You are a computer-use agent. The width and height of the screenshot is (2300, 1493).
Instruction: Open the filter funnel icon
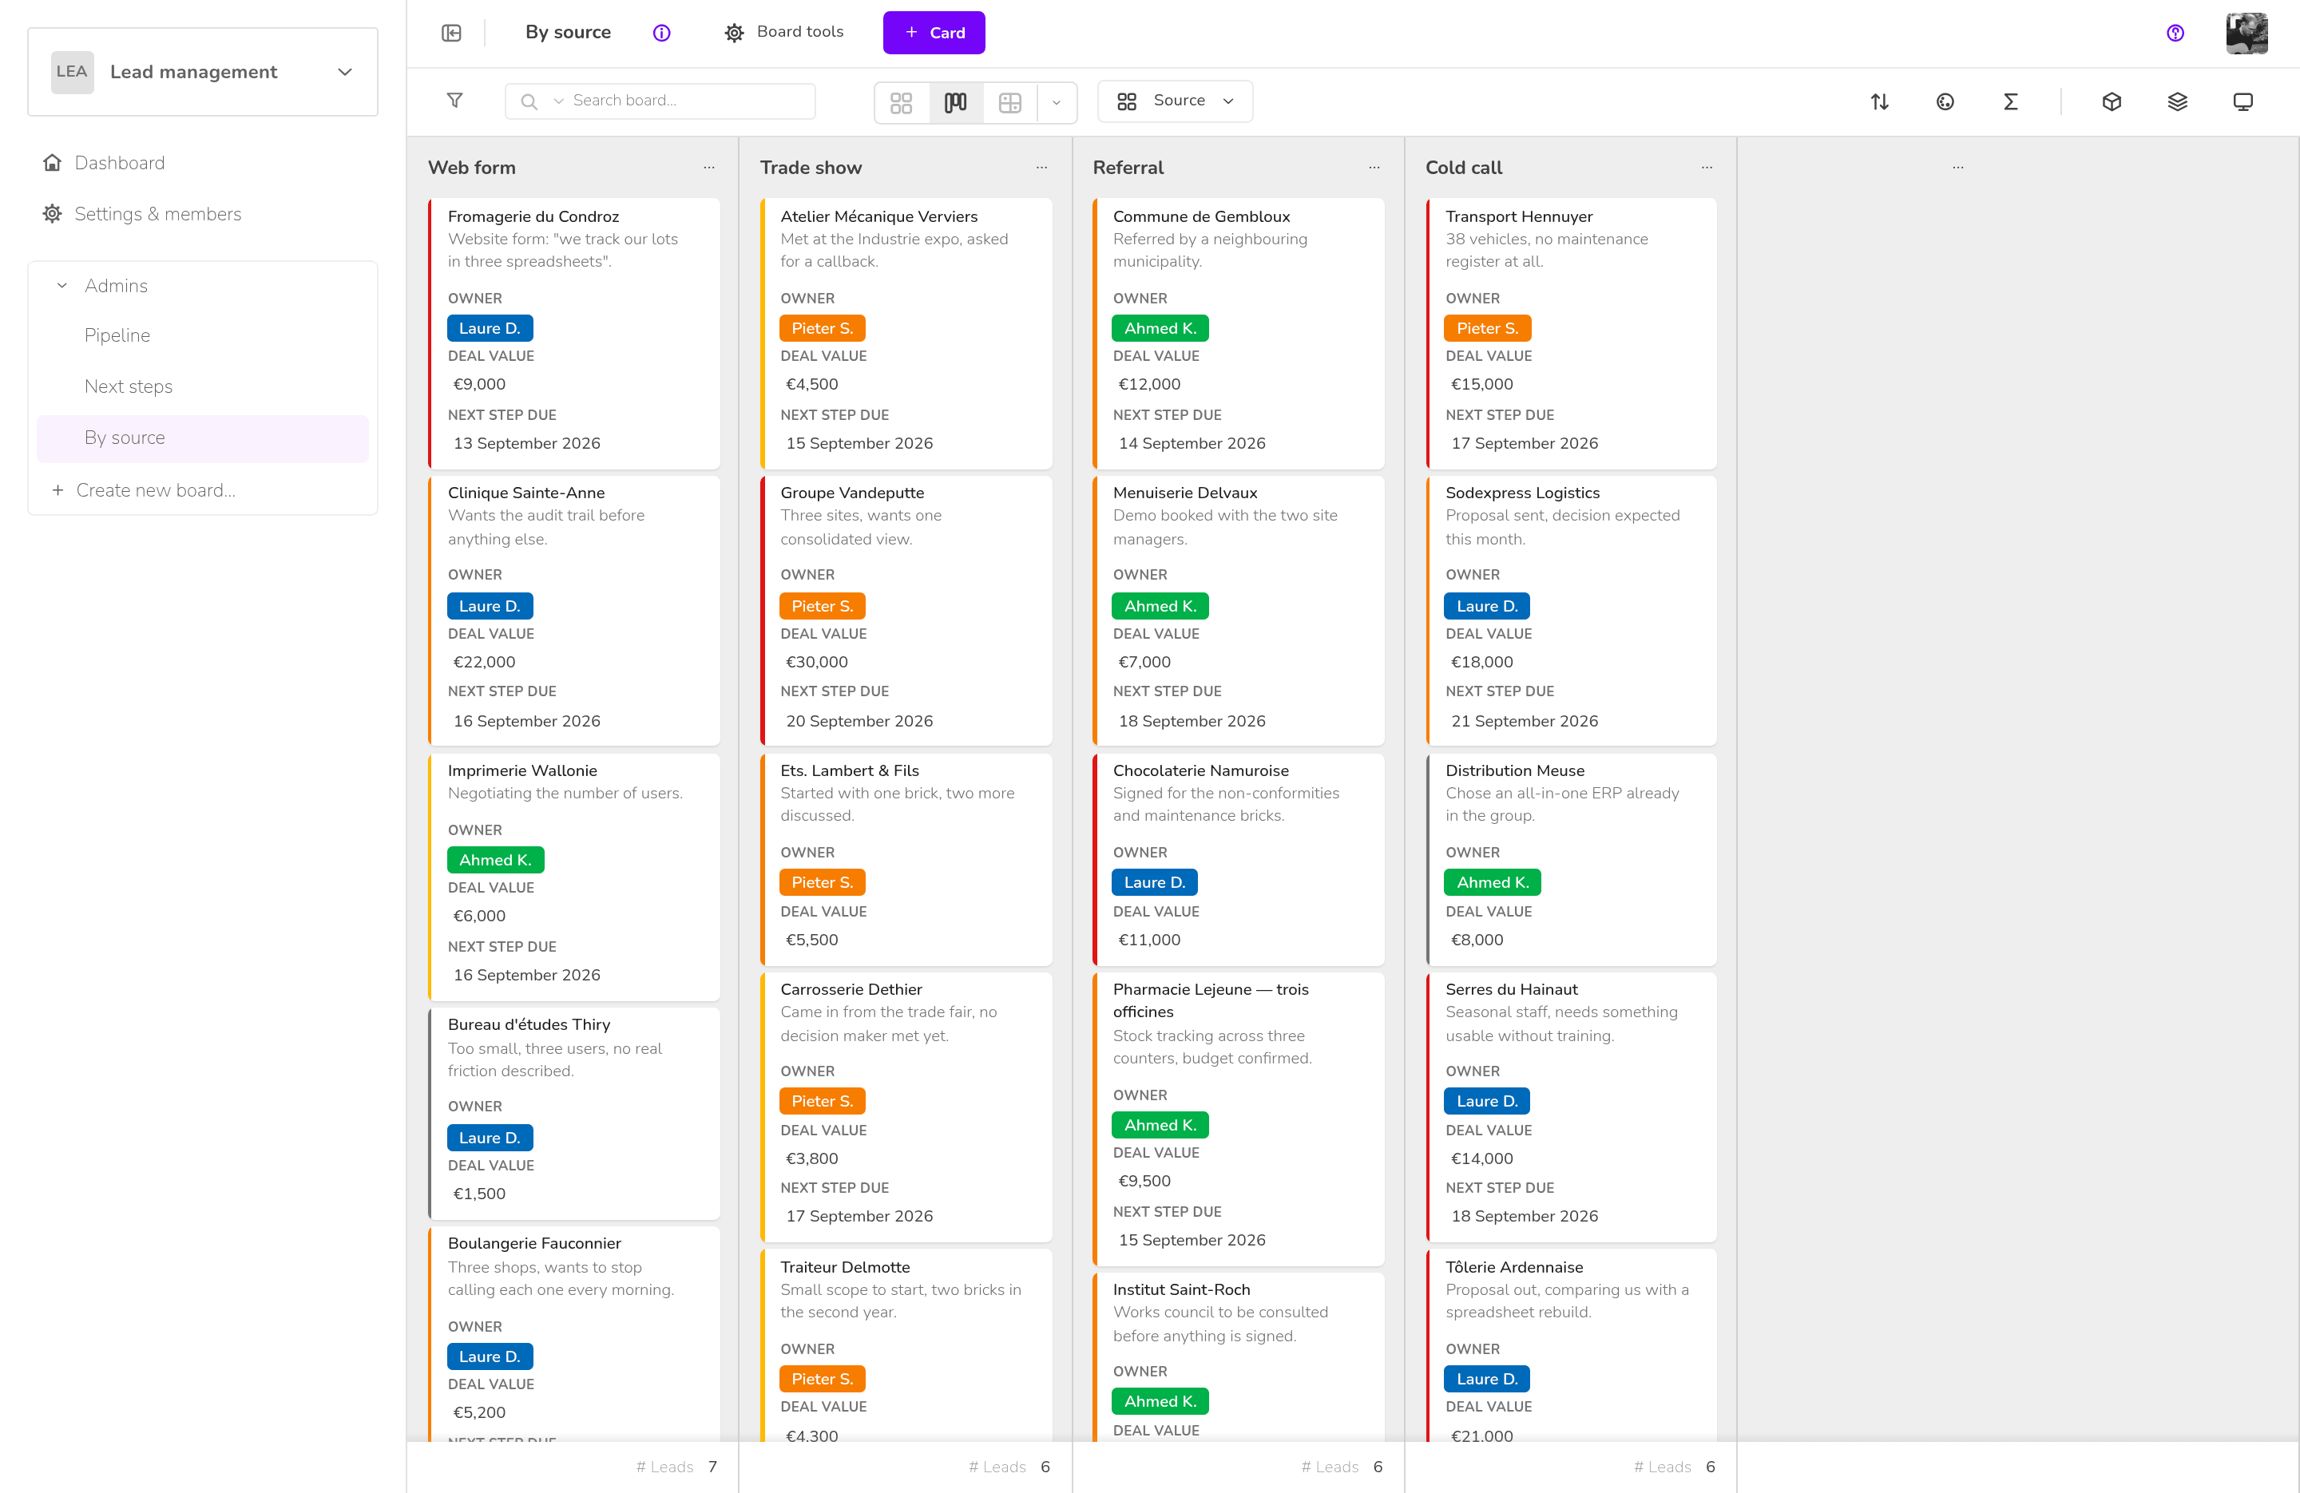coord(455,101)
